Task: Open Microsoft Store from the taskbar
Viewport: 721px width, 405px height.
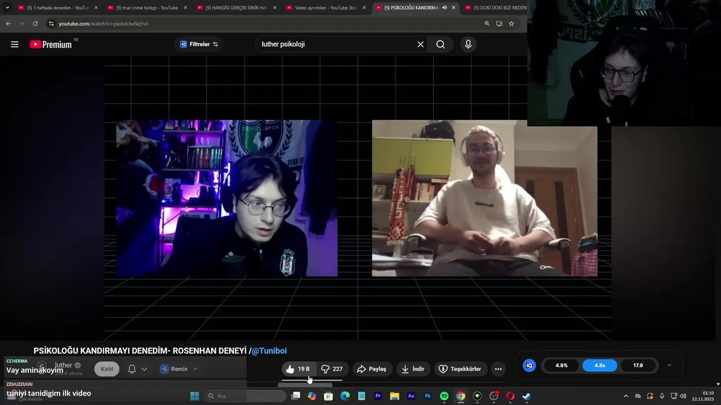Action: coord(328,396)
